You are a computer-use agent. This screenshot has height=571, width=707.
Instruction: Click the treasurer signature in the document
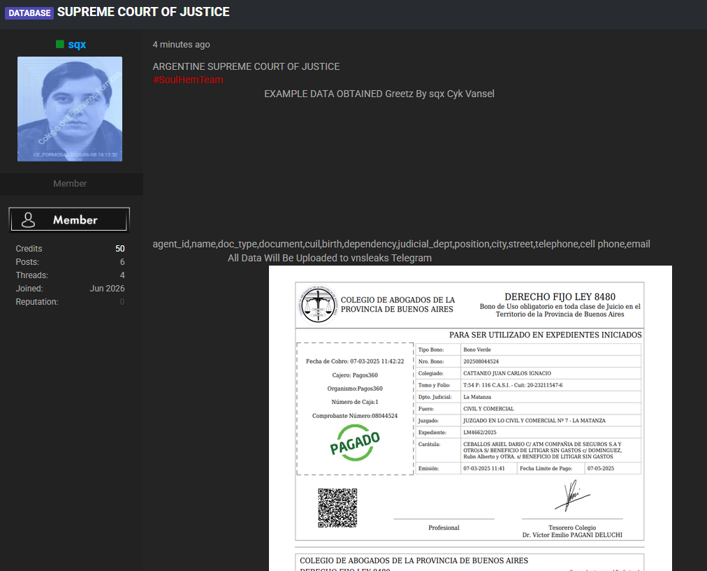tap(572, 496)
